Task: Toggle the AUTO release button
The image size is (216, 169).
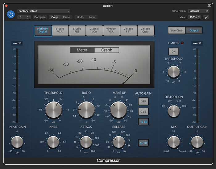Action: point(143,143)
